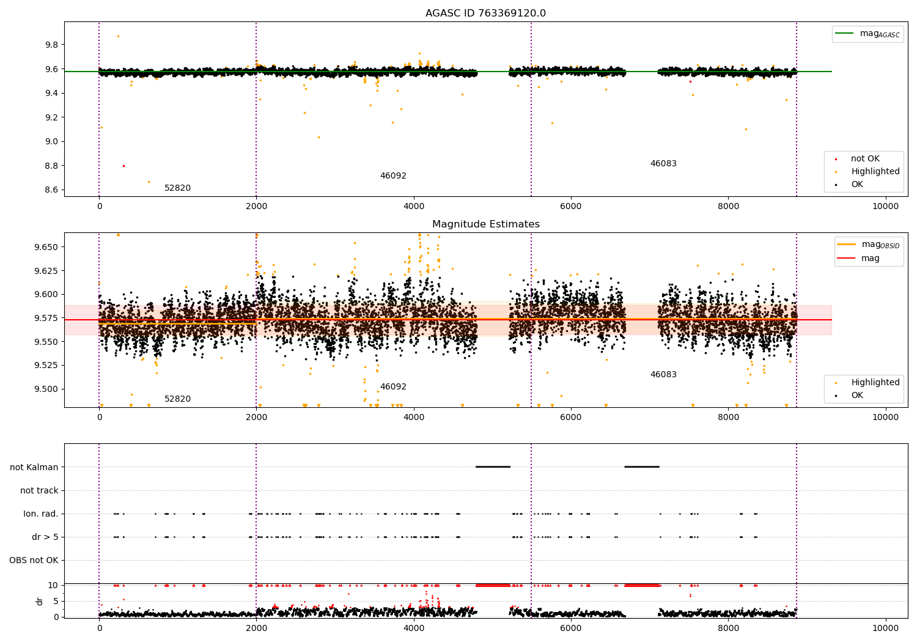The width and height of the screenshot is (917, 642).
Task: Click the '46083' label in the Magnitude Estimates plot
Action: [663, 375]
